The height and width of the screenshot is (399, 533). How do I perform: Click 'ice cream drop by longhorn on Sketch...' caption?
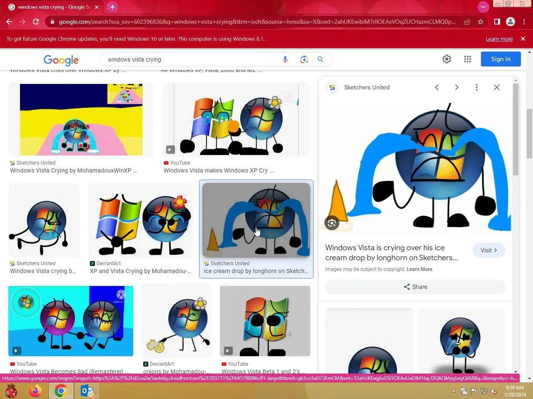coord(256,271)
